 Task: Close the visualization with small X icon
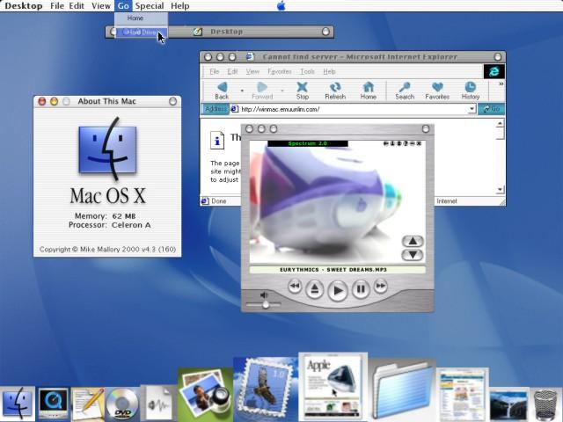419,143
